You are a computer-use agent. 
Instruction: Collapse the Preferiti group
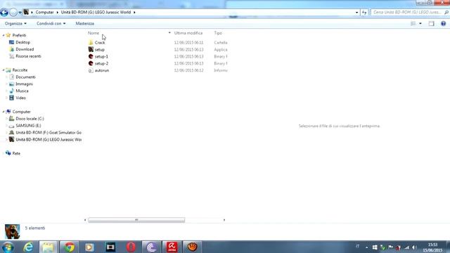[x=4, y=35]
